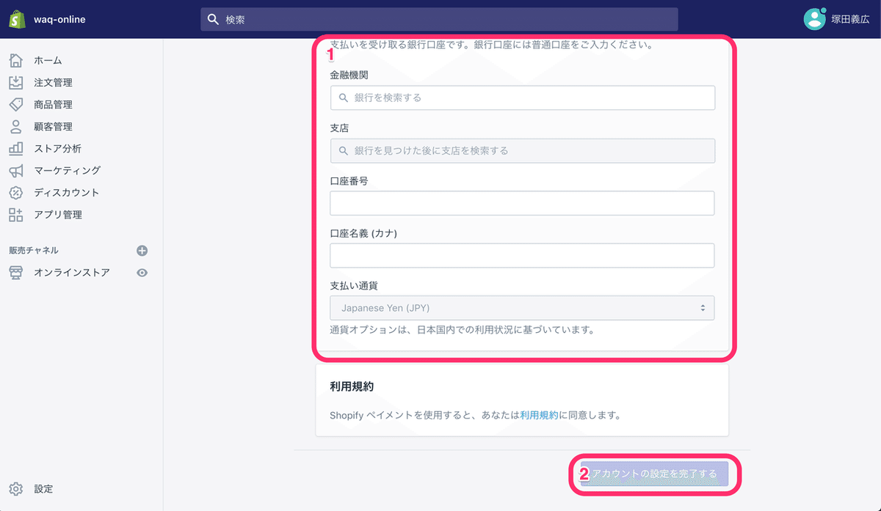Image resolution: width=881 pixels, height=511 pixels.
Task: Open the 支払い通貨 currency dropdown
Action: point(522,308)
